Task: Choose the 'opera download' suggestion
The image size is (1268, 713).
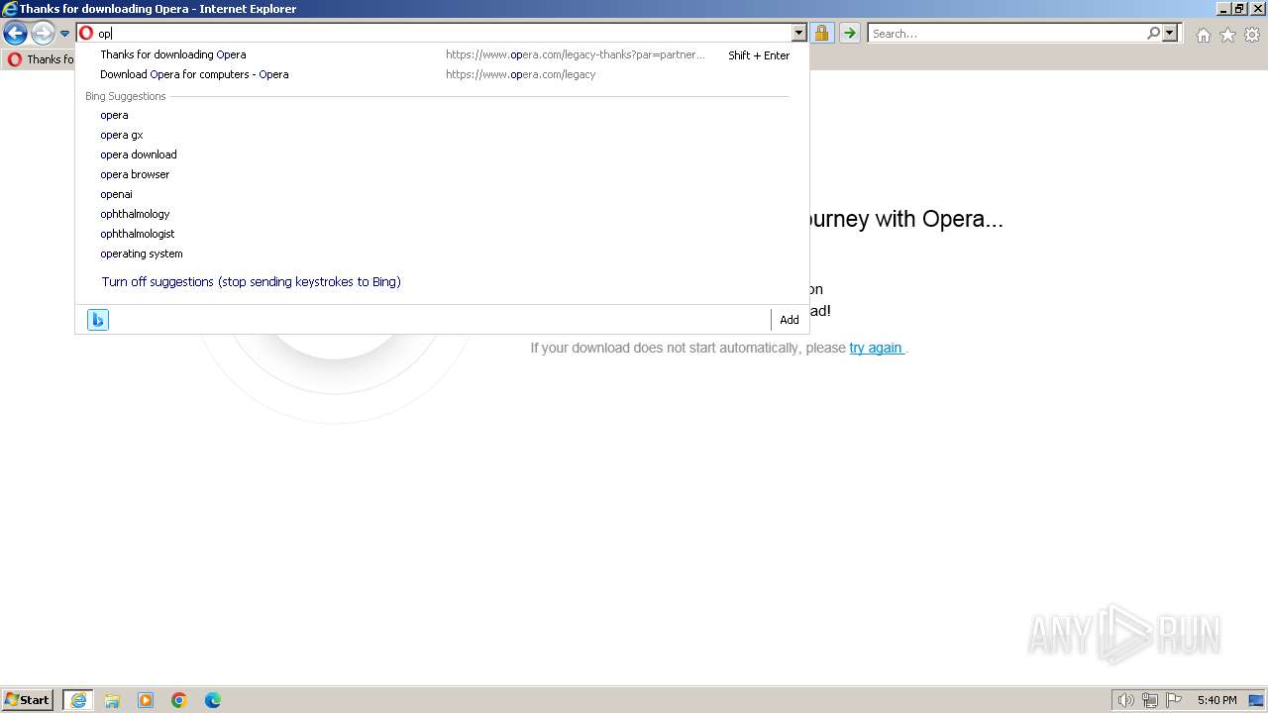Action: 442,154
